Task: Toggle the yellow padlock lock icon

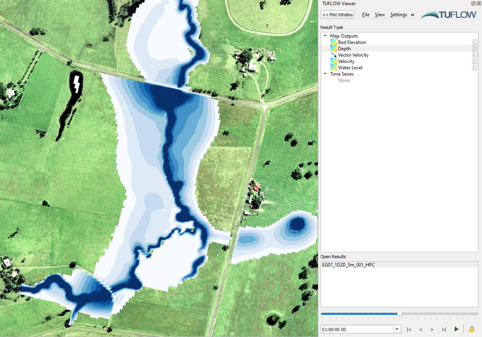Action: (471, 329)
